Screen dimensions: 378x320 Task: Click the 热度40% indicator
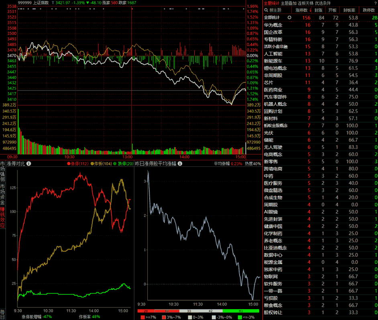tap(253, 164)
